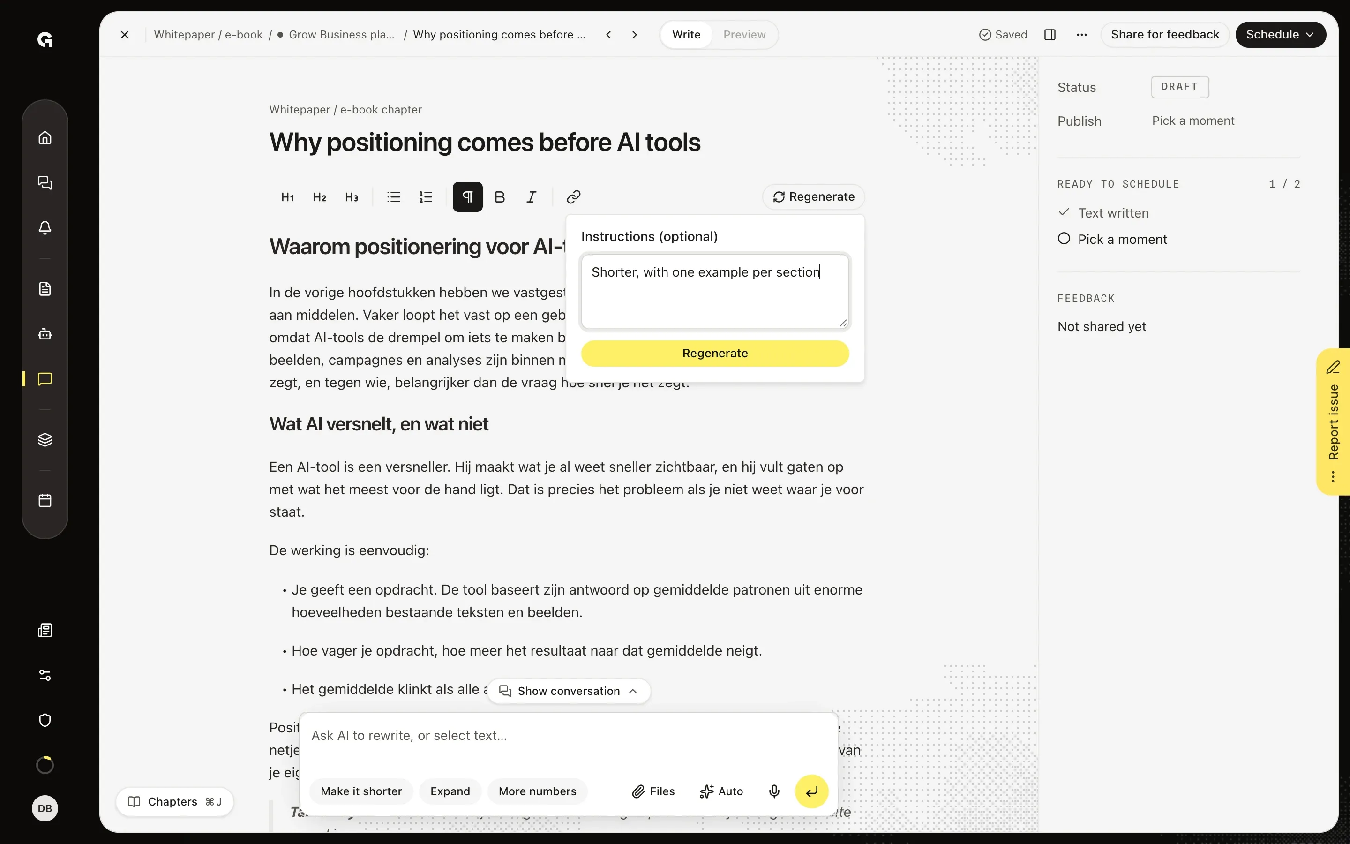Open the three-dot more options menu

[x=1082, y=35]
